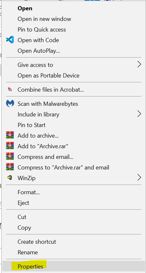
Task: Expand the WinZip submenu arrow
Action: [x=139, y=177]
